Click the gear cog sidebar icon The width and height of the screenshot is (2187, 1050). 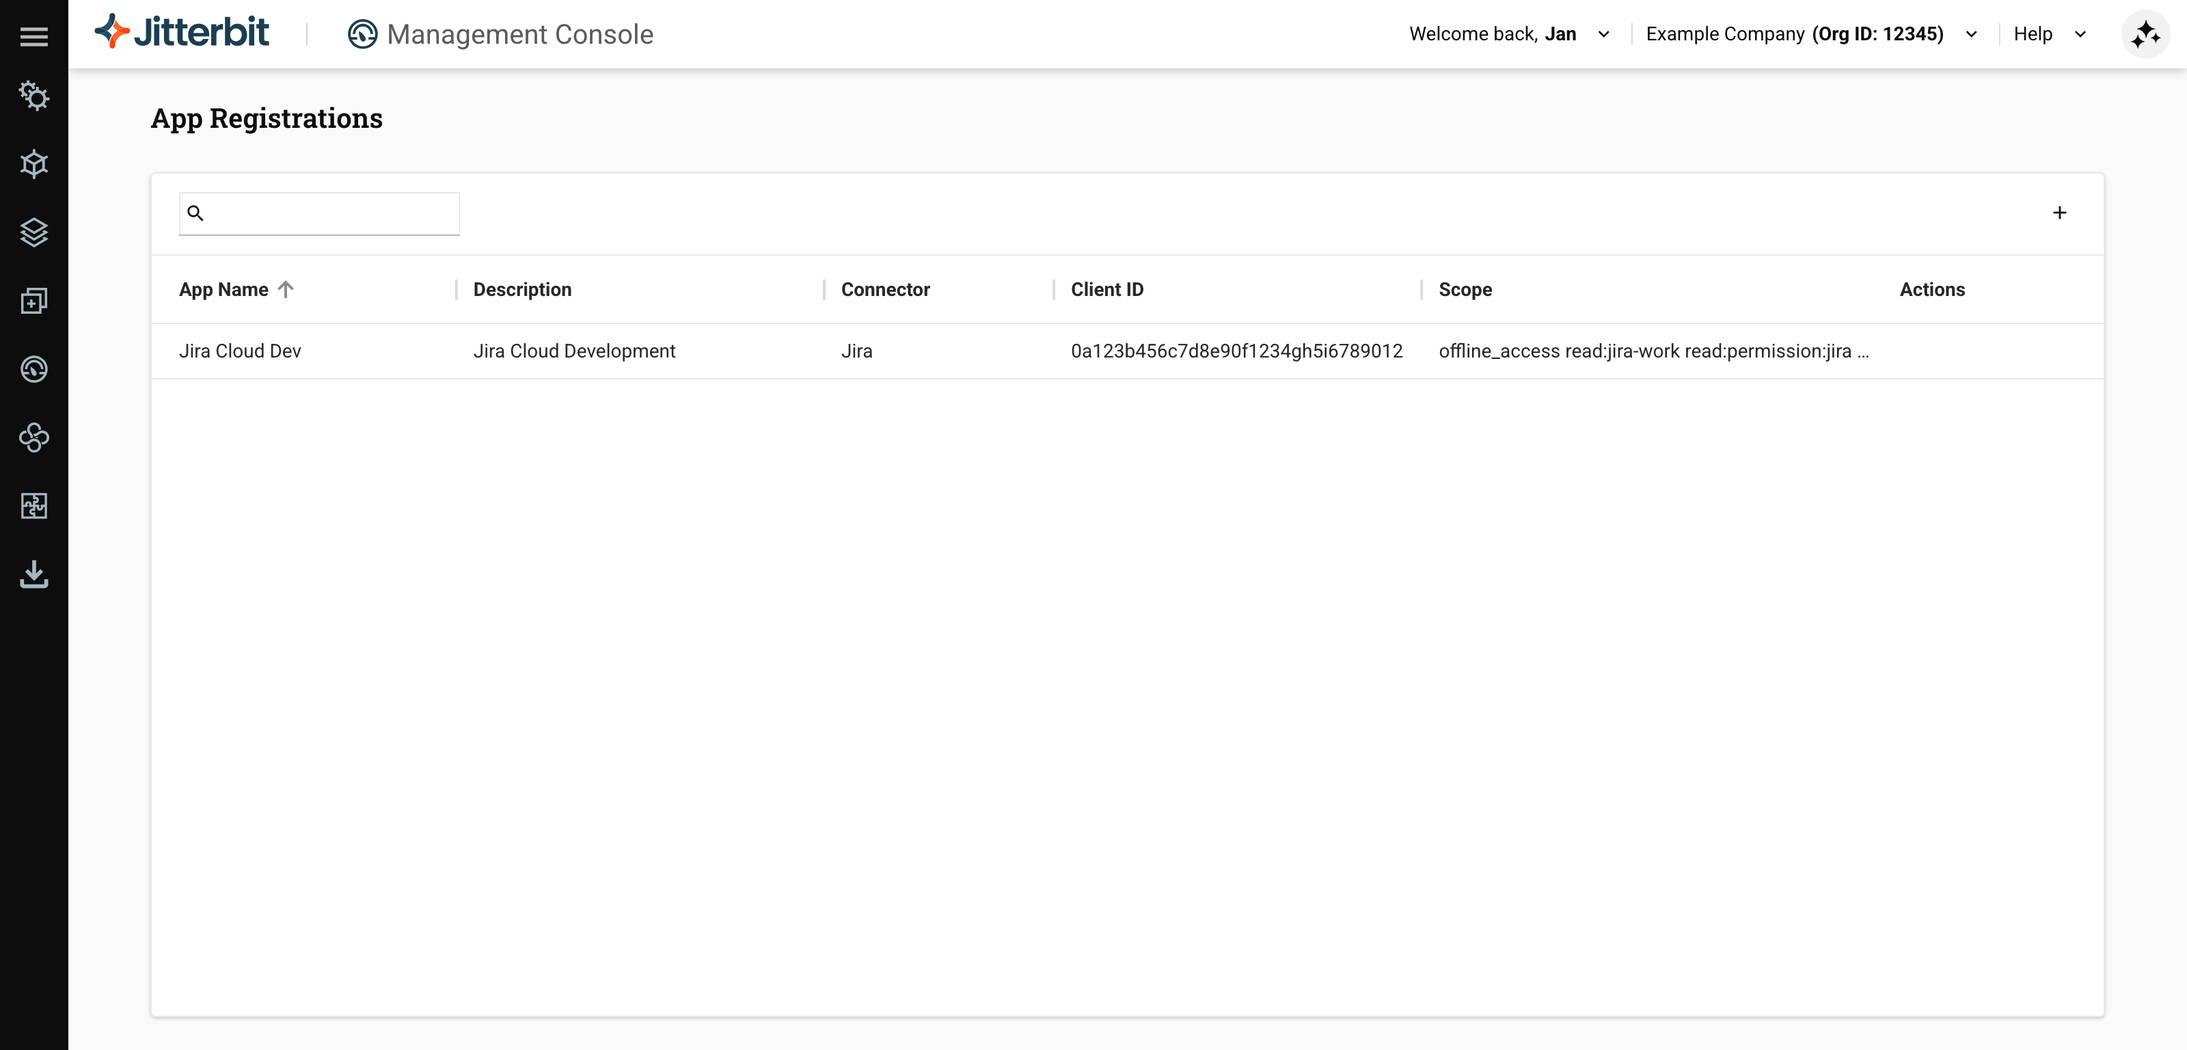(34, 96)
